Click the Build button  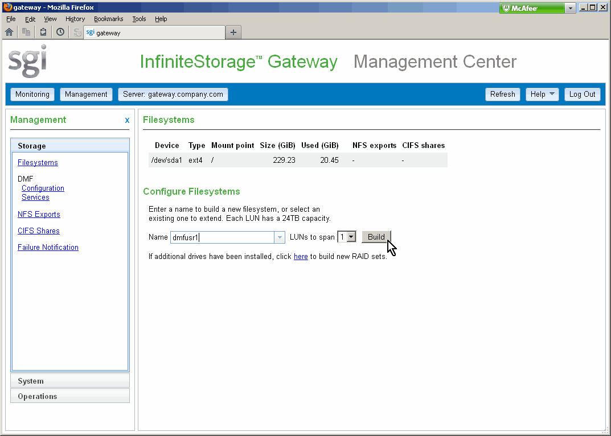(376, 237)
